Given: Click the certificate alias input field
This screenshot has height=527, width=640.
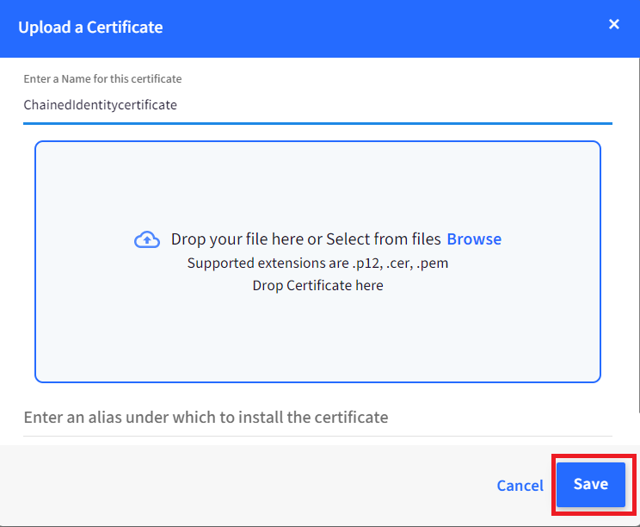Looking at the screenshot, I should point(317,418).
